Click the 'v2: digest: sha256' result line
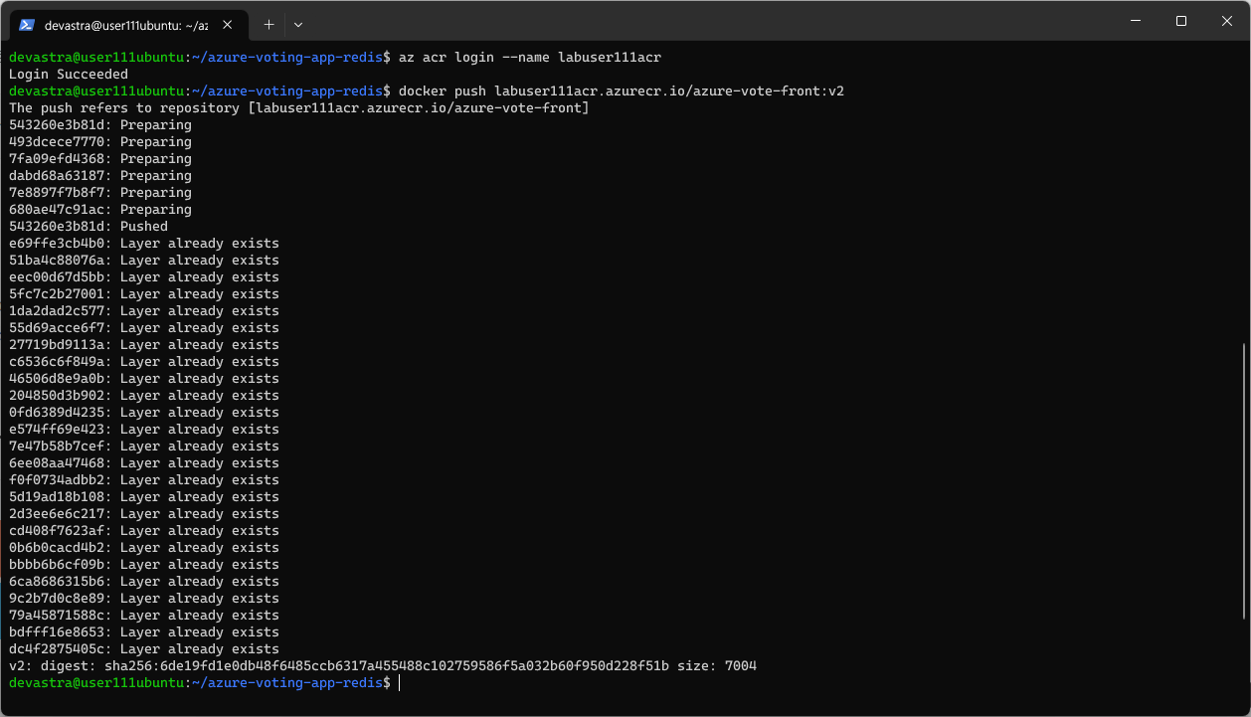The width and height of the screenshot is (1251, 717). coord(383,665)
